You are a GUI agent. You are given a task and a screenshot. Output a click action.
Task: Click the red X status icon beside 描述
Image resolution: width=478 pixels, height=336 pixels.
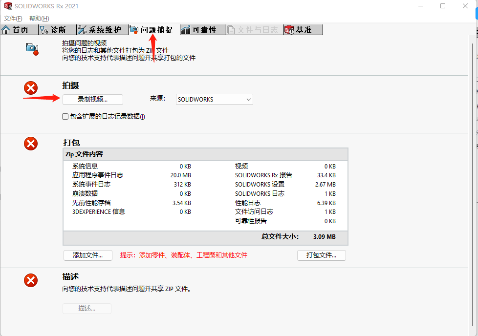point(31,280)
